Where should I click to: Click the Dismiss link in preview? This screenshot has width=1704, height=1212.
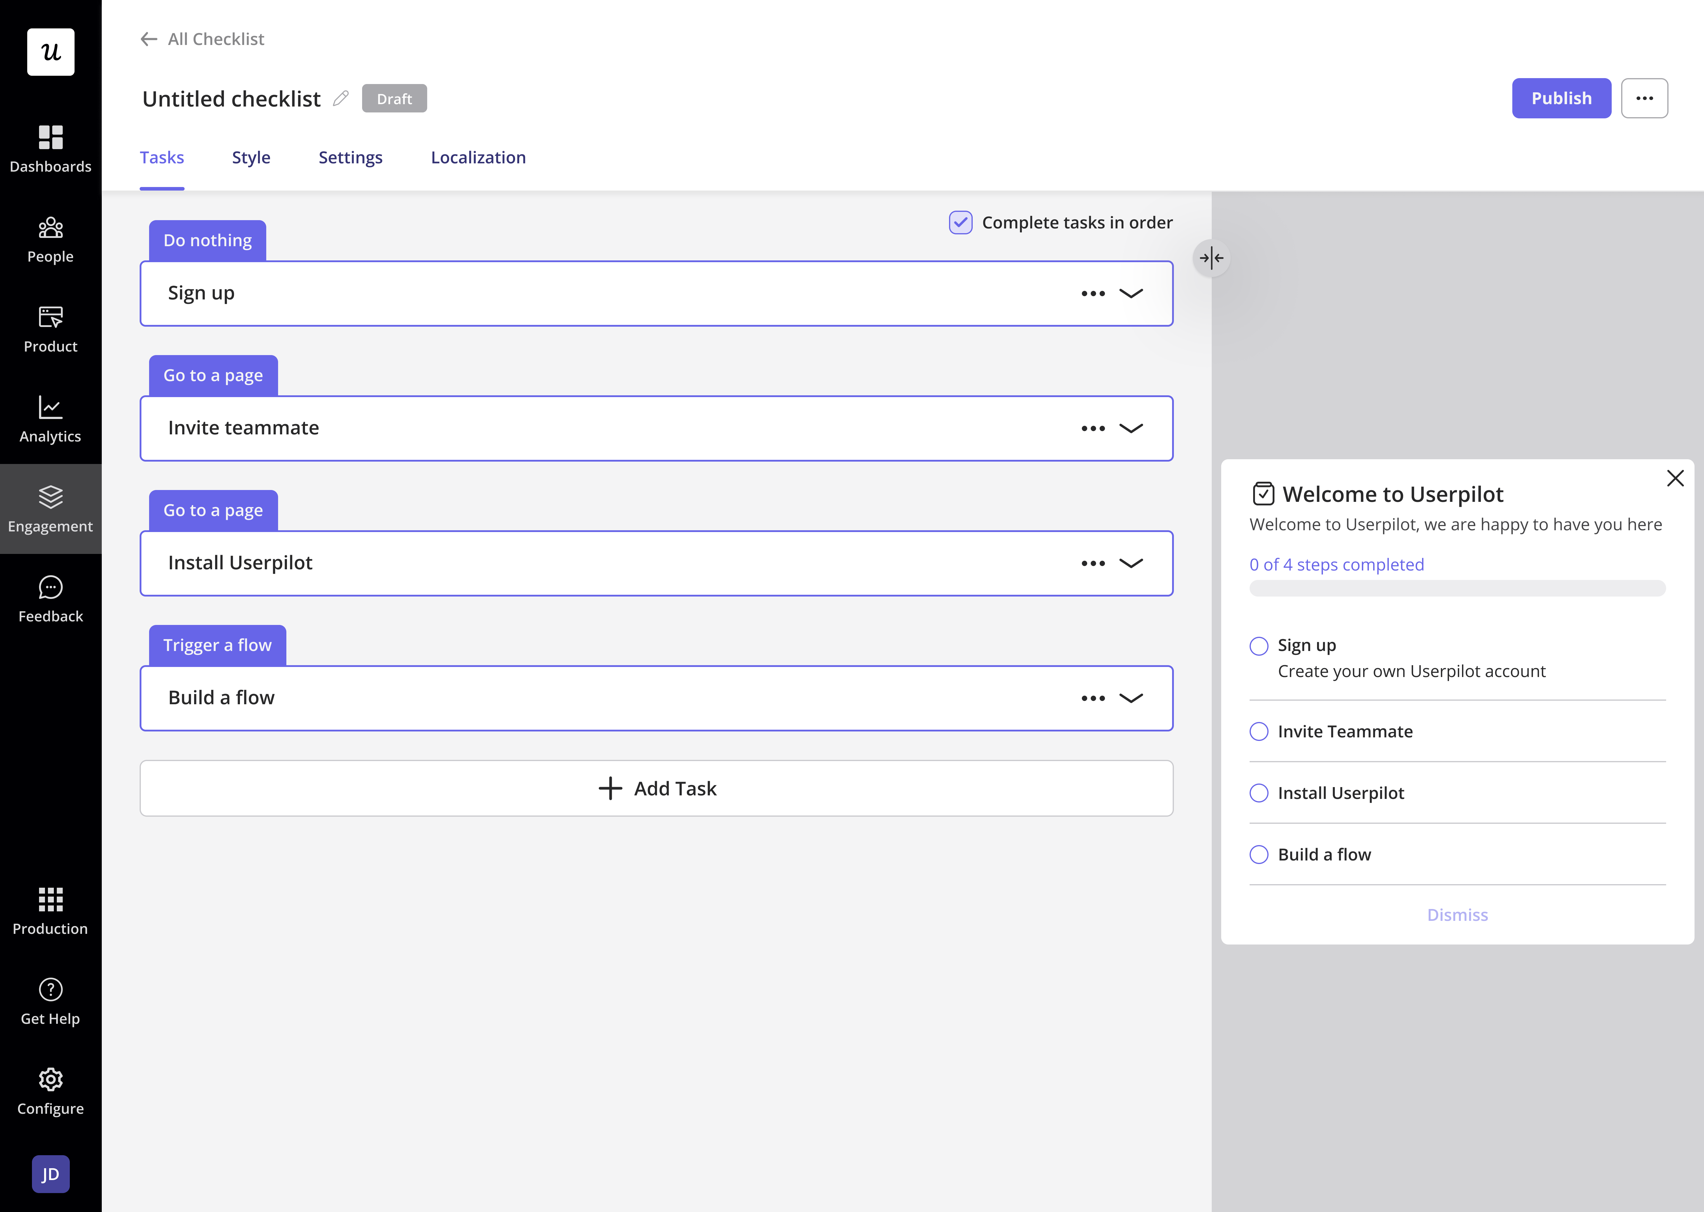point(1458,915)
